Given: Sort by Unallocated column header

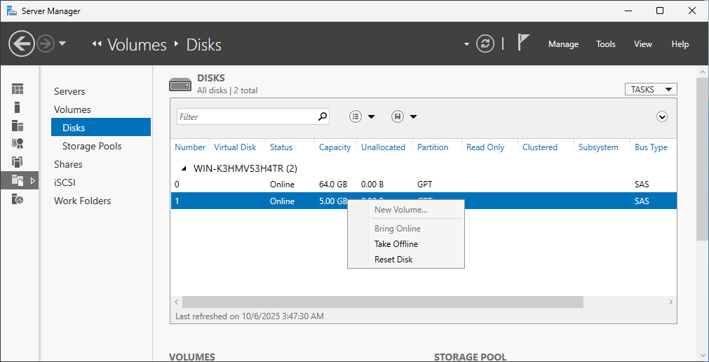Looking at the screenshot, I should [383, 147].
